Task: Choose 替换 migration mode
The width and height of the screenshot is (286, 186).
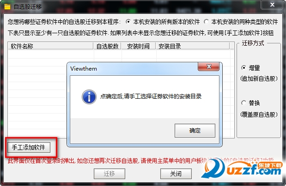Action: 243,103
